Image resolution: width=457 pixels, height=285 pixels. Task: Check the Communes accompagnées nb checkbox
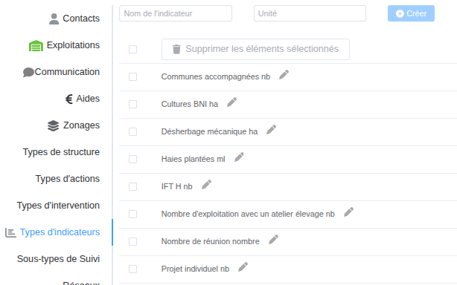[x=133, y=76]
